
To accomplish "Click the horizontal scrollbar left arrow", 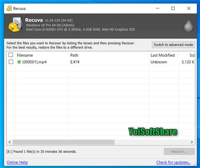I will click(10, 142).
